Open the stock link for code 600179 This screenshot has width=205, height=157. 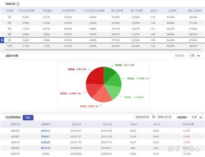(45, 142)
